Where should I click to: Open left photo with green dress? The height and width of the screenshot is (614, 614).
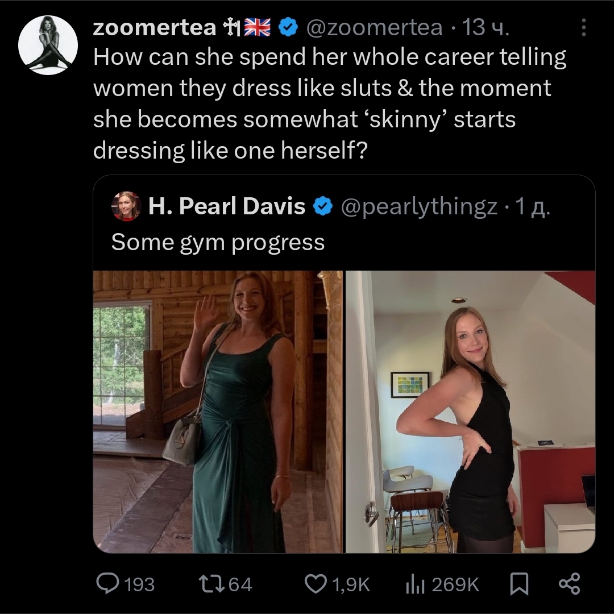tap(218, 412)
